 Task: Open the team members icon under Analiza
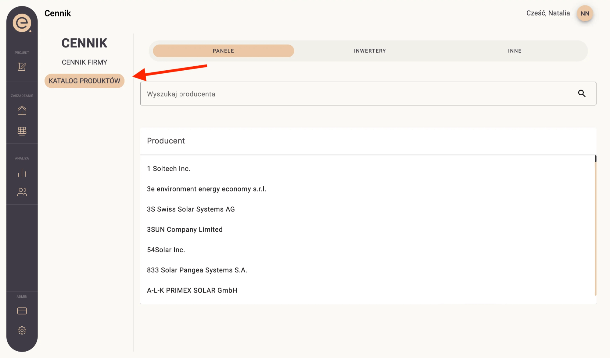pos(22,191)
